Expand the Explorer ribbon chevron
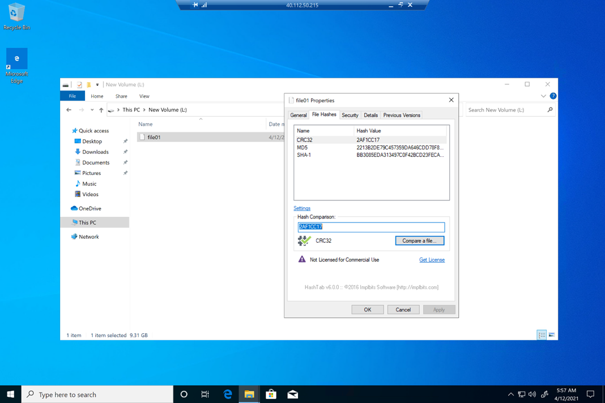This screenshot has width=605, height=403. tap(543, 96)
